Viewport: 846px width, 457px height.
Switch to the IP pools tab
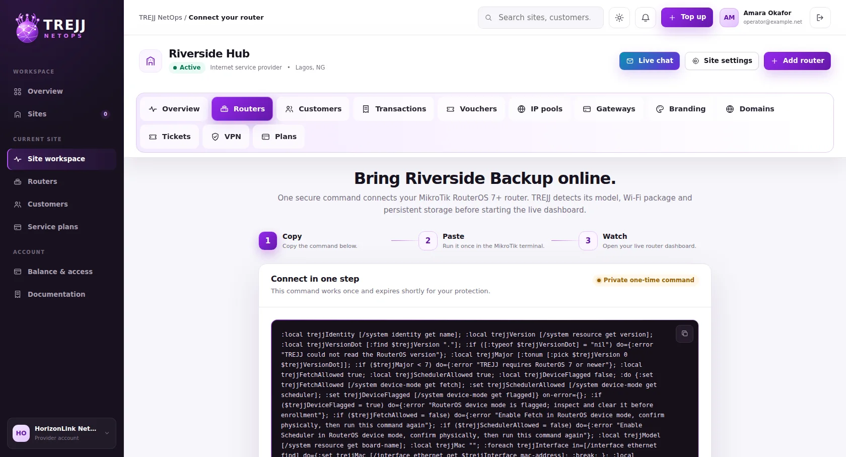coord(540,109)
